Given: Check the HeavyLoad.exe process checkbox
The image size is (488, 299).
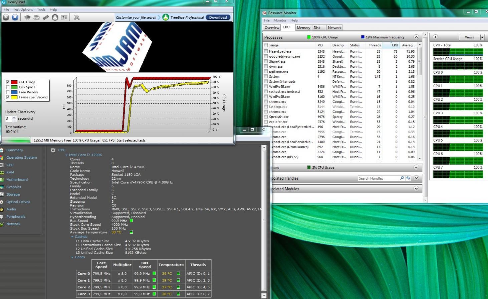Looking at the screenshot, I should pyautogui.click(x=266, y=52).
